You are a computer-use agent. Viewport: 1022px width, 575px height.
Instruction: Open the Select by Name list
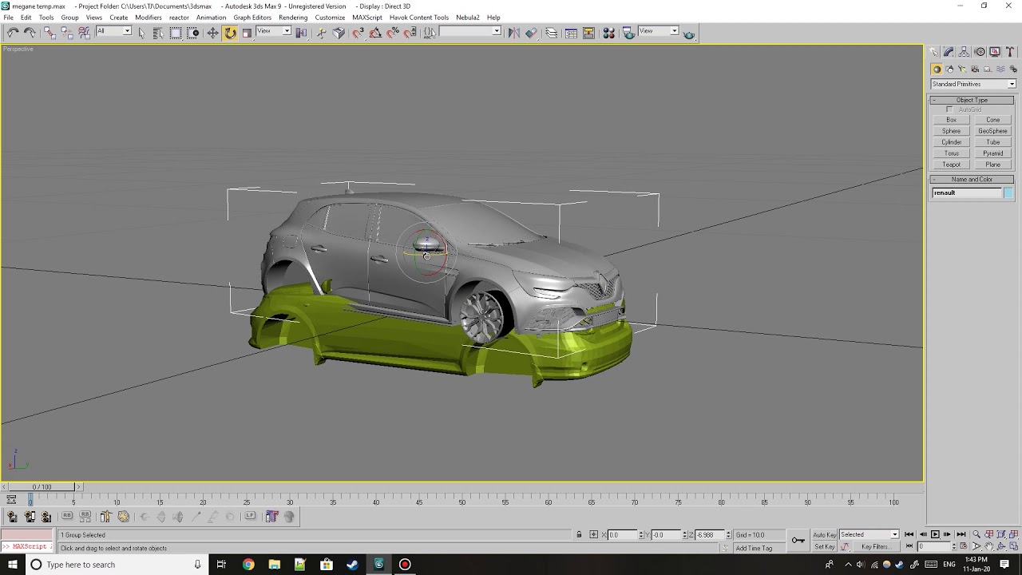(158, 33)
